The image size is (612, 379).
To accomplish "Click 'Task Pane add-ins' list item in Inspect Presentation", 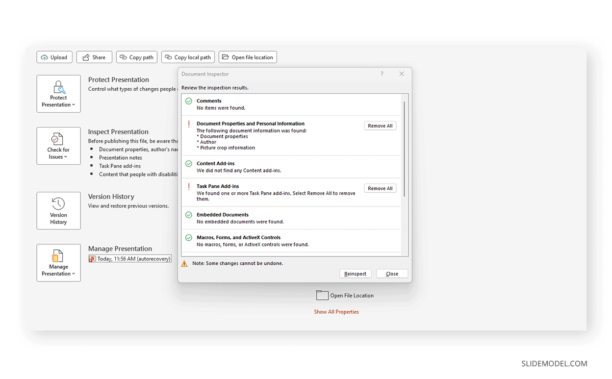I will (120, 166).
